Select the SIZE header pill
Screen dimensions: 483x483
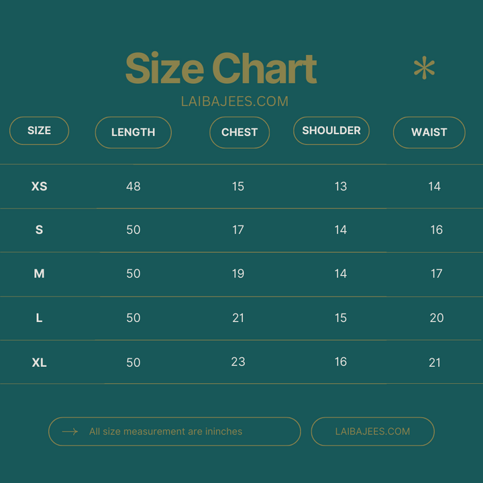pos(39,131)
